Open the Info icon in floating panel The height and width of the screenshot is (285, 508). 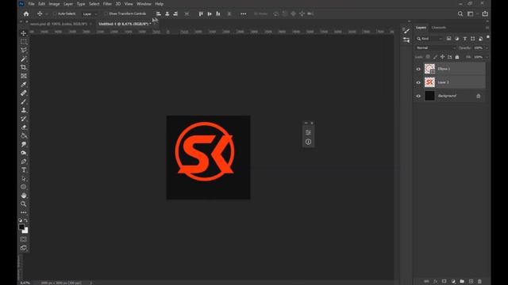click(308, 142)
